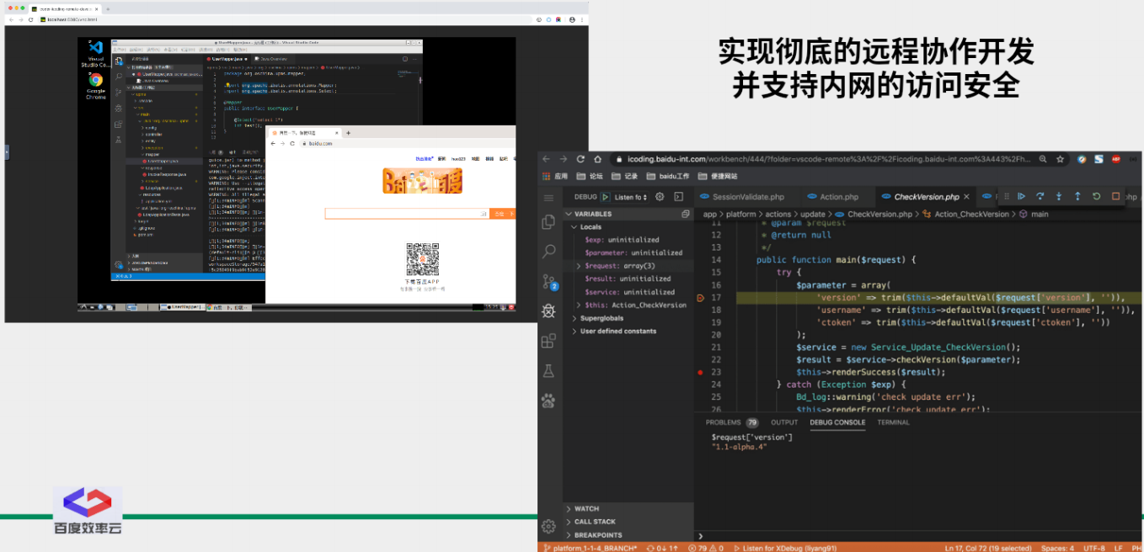
Task: Open Search in the right VS Code activity bar
Action: (x=548, y=252)
